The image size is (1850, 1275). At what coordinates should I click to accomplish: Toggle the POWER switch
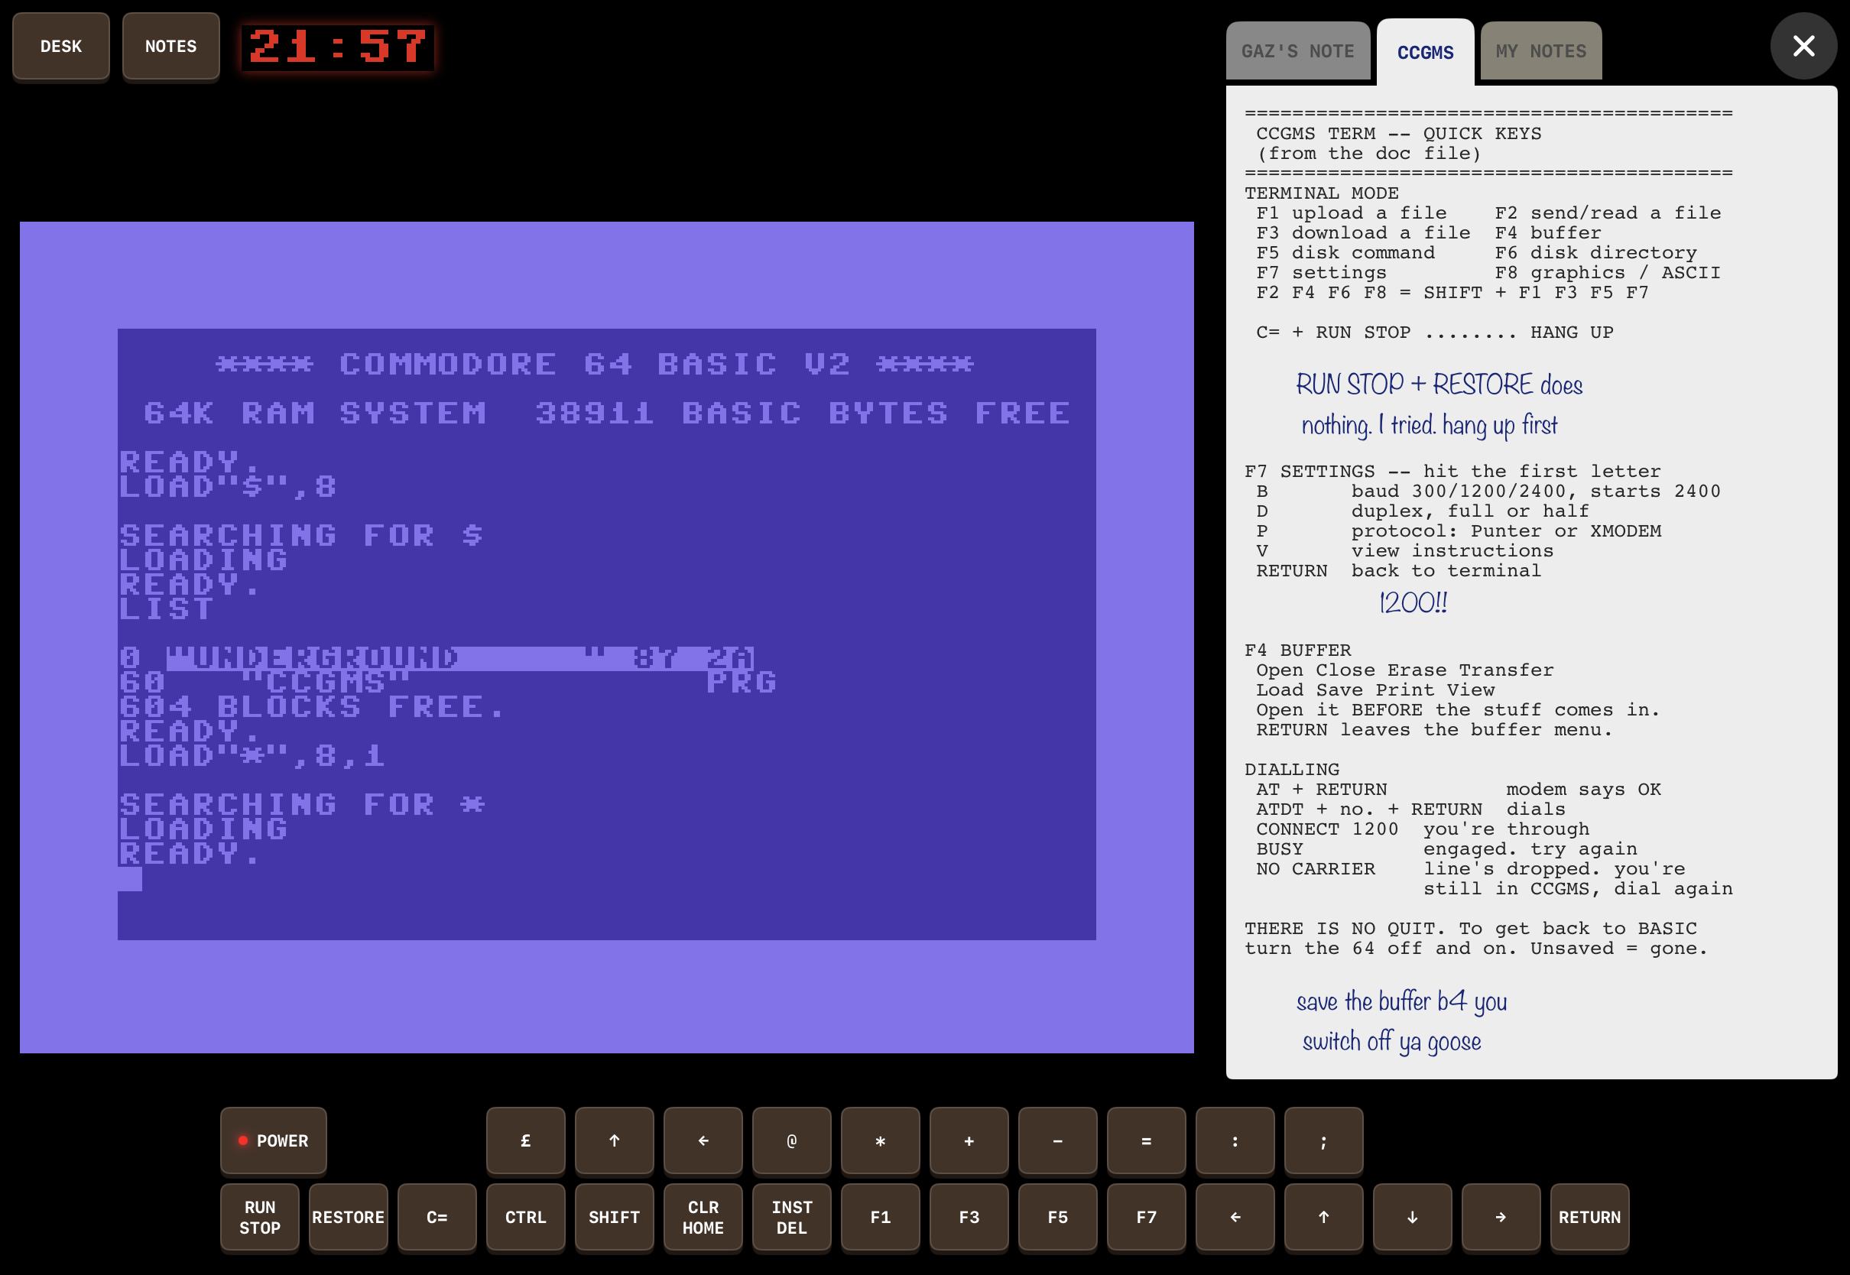click(273, 1140)
